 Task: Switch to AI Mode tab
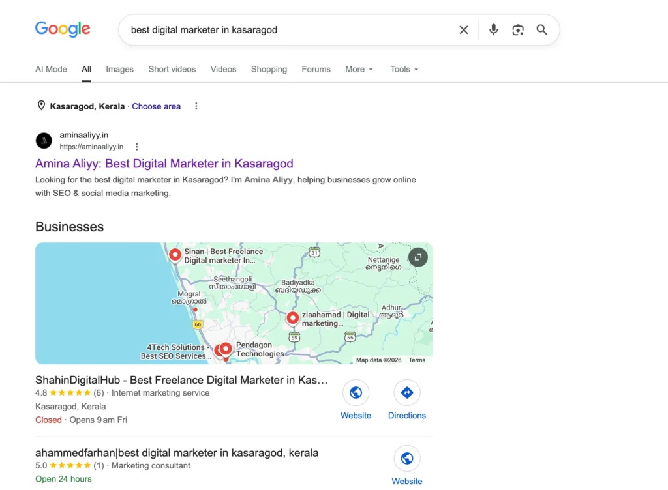[x=51, y=69]
